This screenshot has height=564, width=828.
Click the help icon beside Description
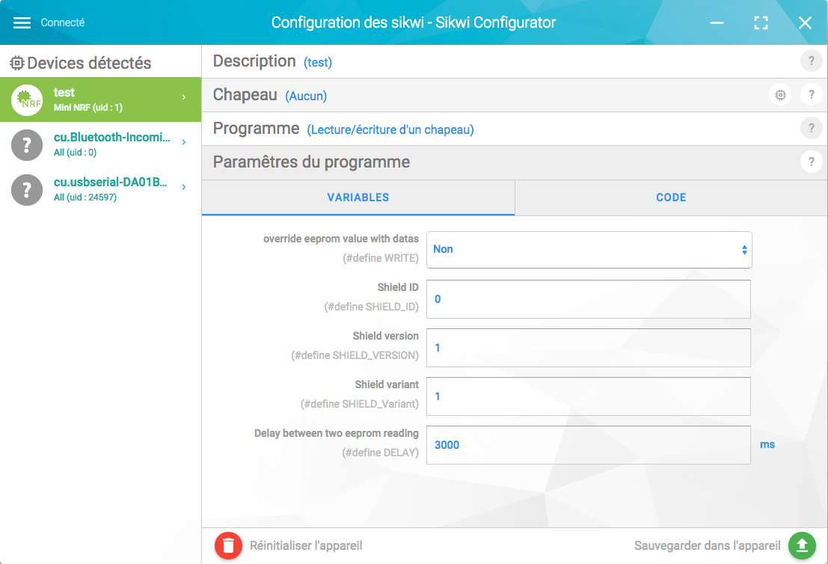(x=811, y=61)
